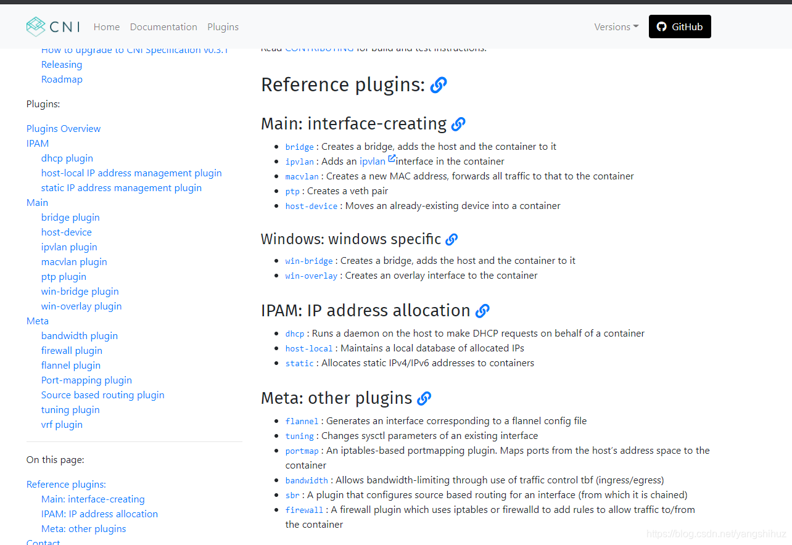Click the external link icon after ipvlan
The height and width of the screenshot is (545, 792).
pyautogui.click(x=392, y=158)
